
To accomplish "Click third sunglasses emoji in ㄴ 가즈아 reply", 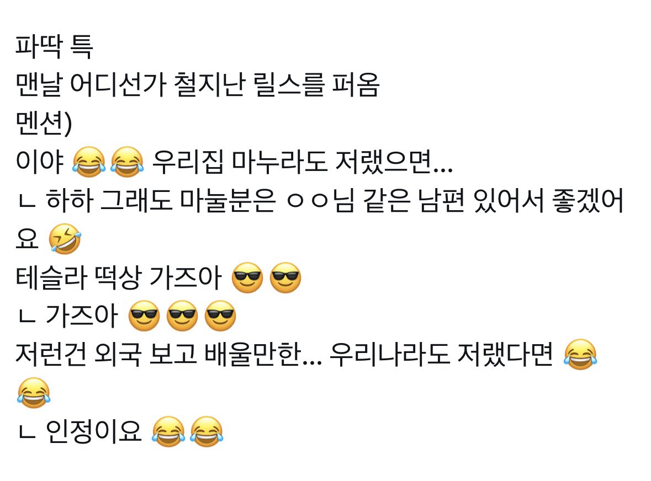I will 220,316.
